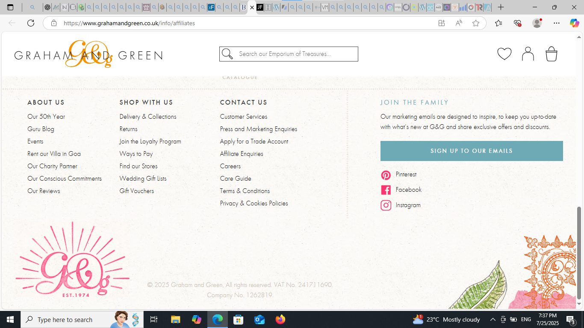Click the Graham and Green header logo
This screenshot has height=328, width=584.
point(88,54)
